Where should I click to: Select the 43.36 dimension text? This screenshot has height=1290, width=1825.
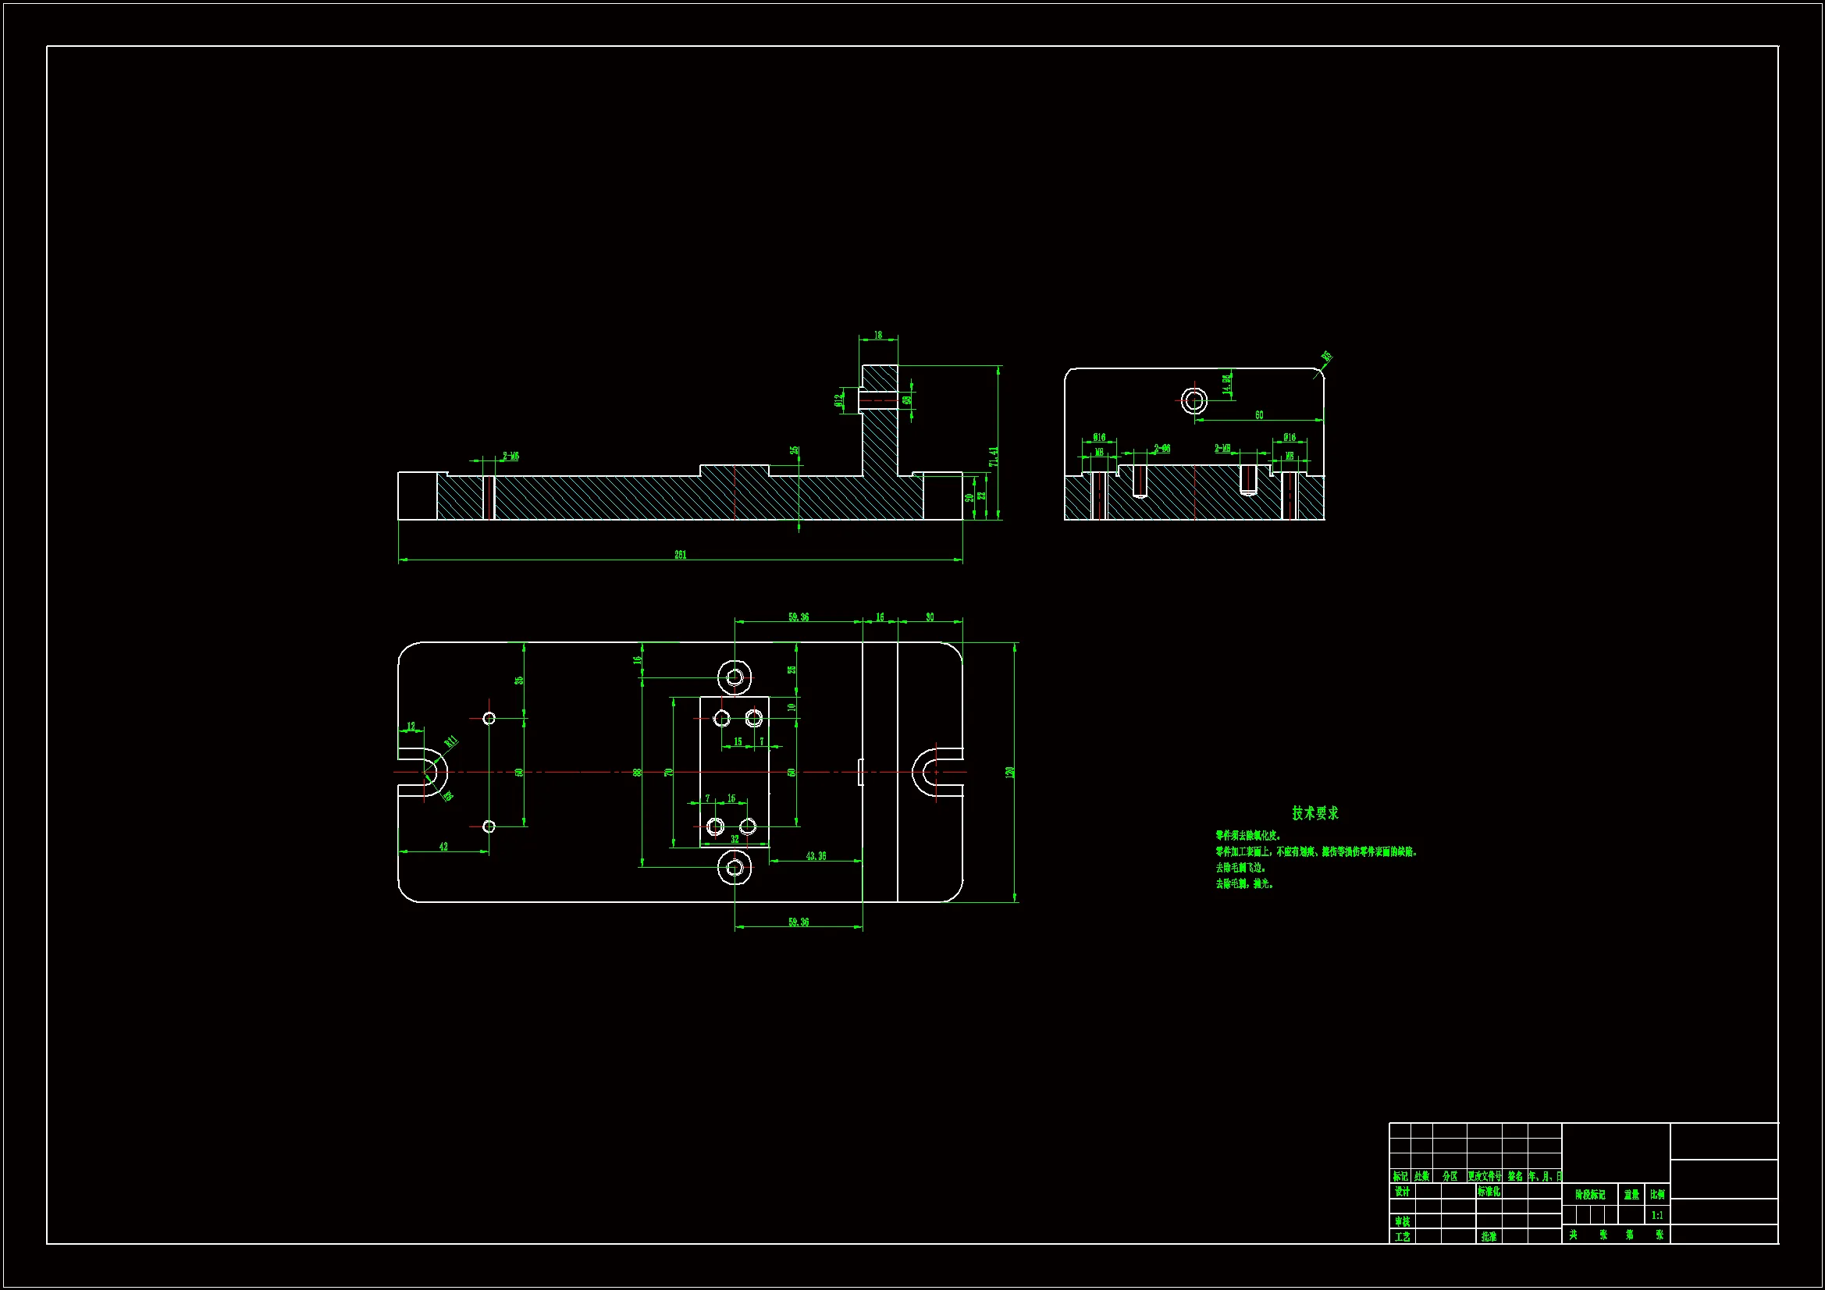click(x=816, y=856)
